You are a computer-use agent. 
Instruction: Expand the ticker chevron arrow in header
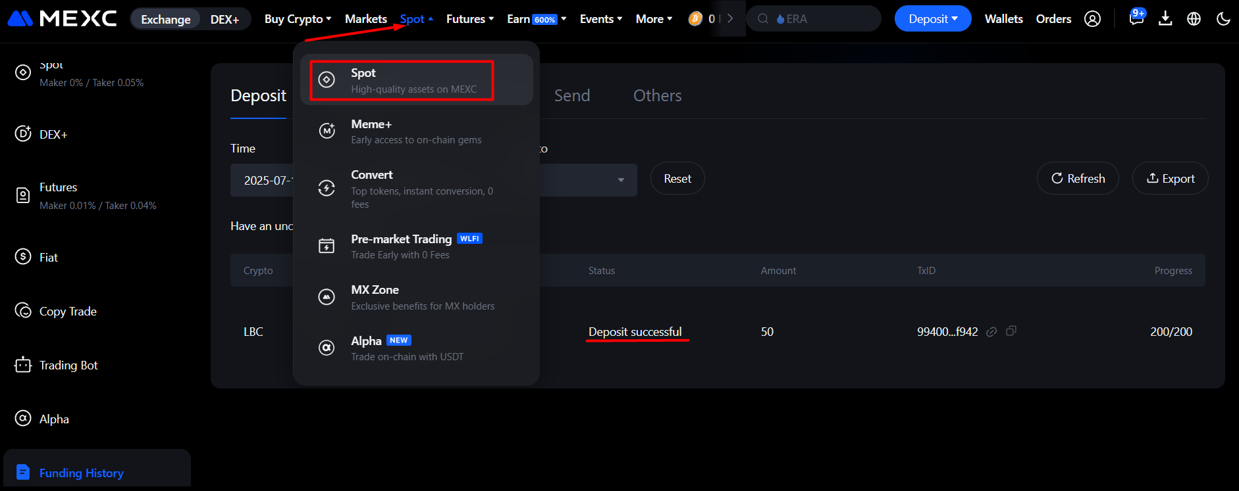730,18
